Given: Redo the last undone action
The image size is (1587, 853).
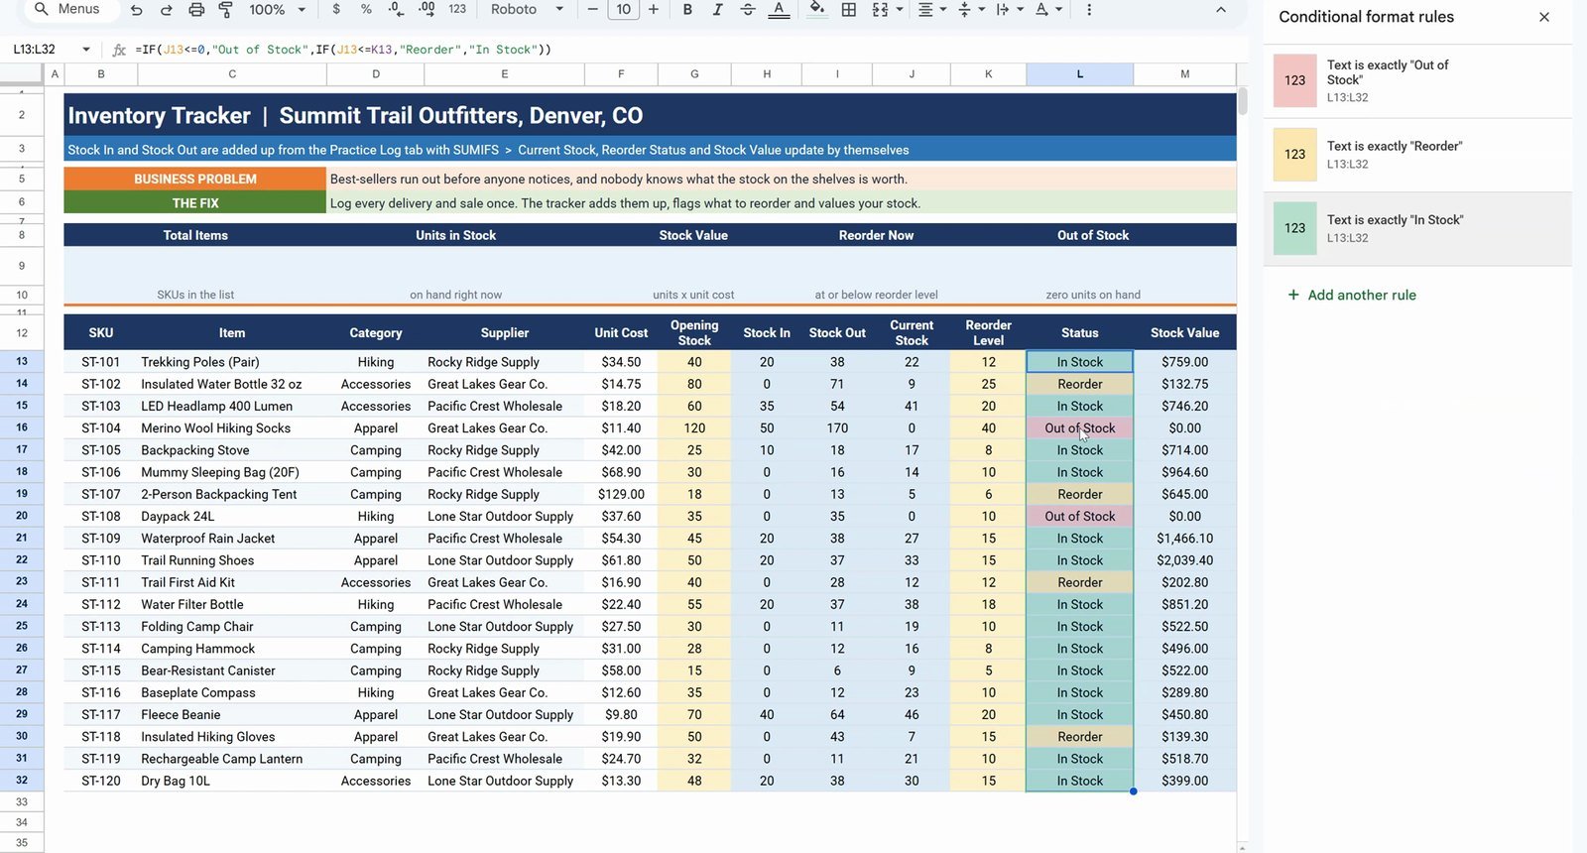Looking at the screenshot, I should click(166, 10).
